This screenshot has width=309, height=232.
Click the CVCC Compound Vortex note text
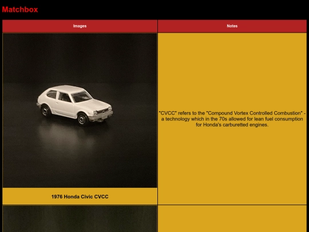point(232,119)
